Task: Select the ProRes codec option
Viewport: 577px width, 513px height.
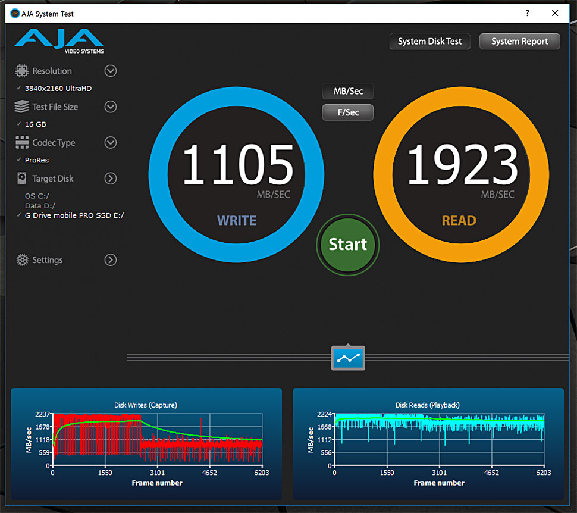Action: click(x=37, y=160)
